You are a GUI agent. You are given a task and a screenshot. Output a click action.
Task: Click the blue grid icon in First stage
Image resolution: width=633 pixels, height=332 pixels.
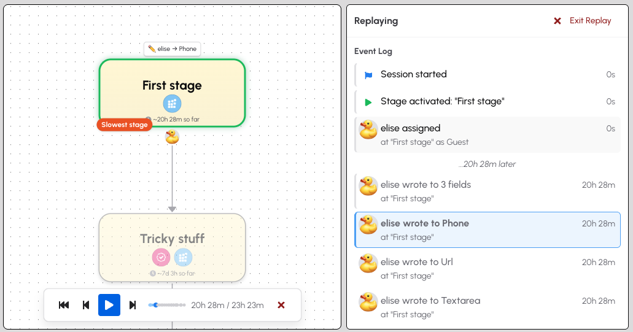[x=172, y=104]
